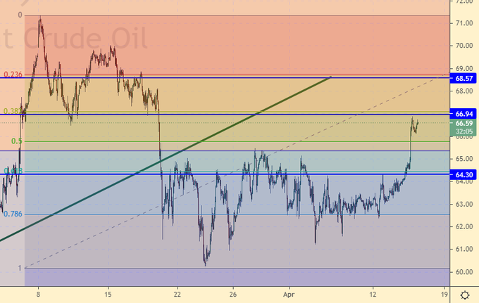Click current price label 66.59

[x=464, y=123]
